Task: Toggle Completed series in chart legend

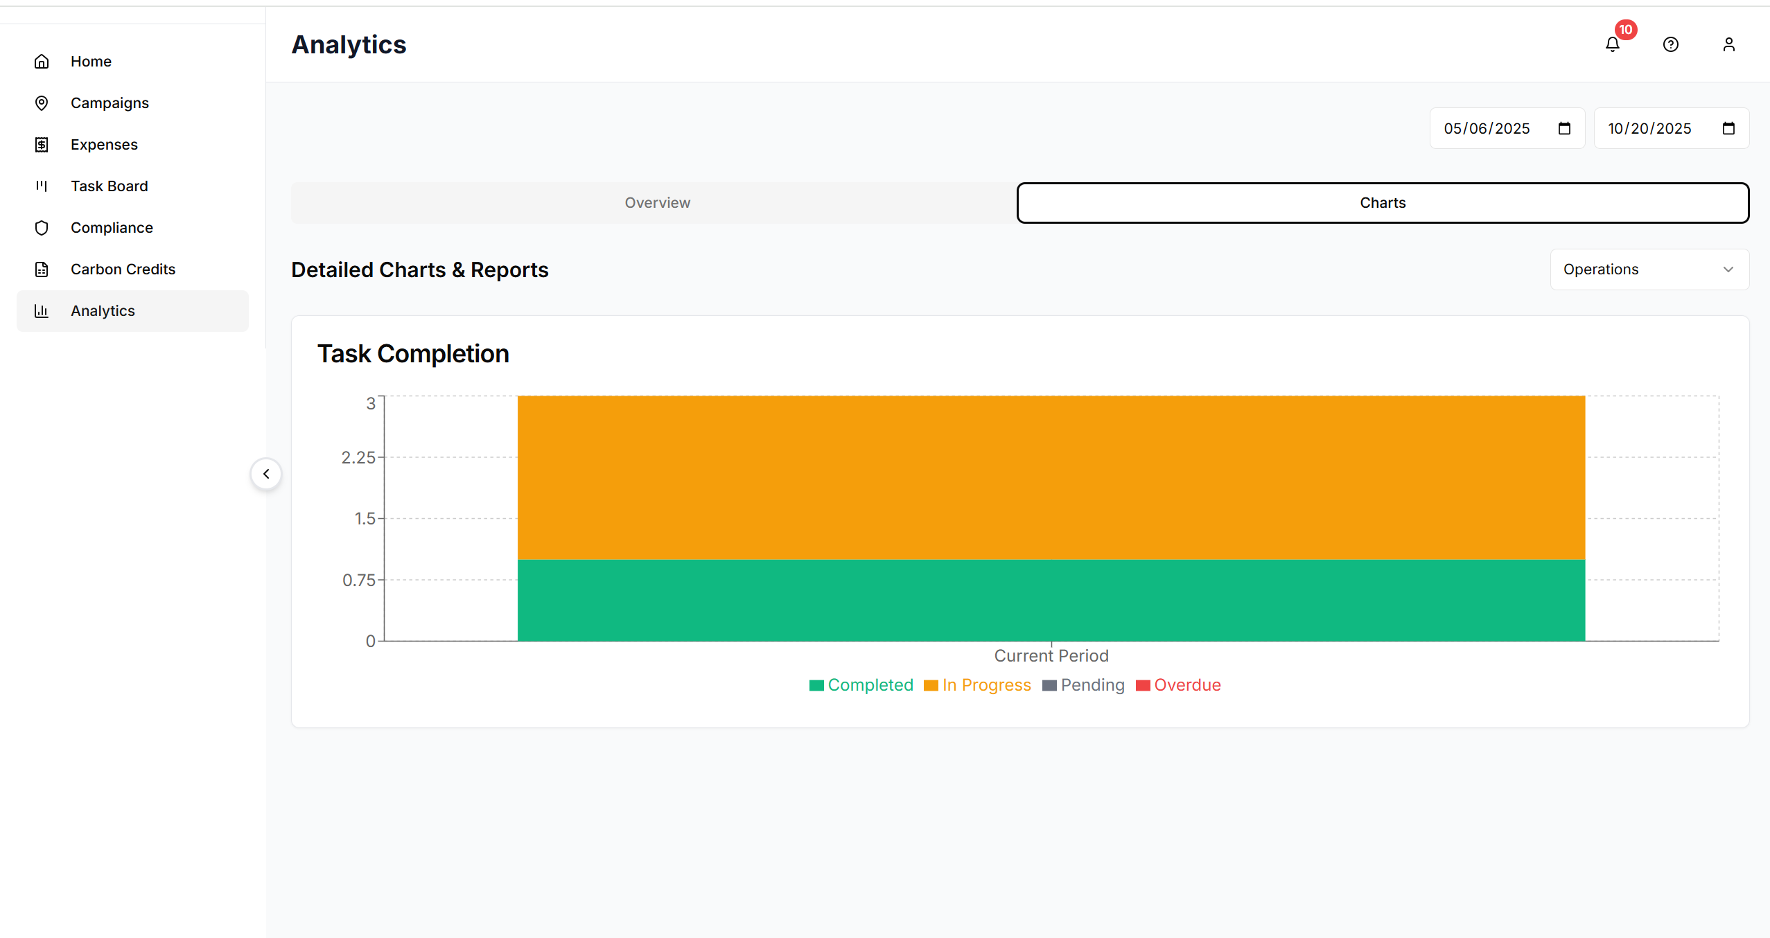Action: [861, 685]
